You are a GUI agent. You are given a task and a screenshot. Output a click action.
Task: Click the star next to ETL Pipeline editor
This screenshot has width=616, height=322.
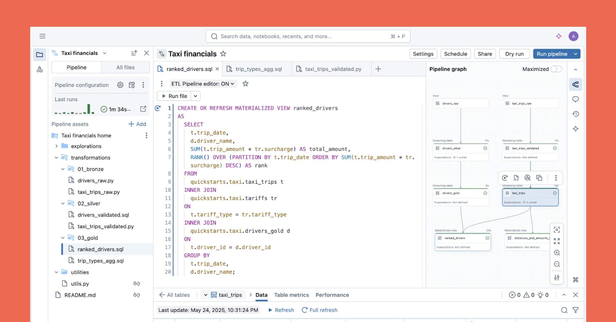coord(245,84)
